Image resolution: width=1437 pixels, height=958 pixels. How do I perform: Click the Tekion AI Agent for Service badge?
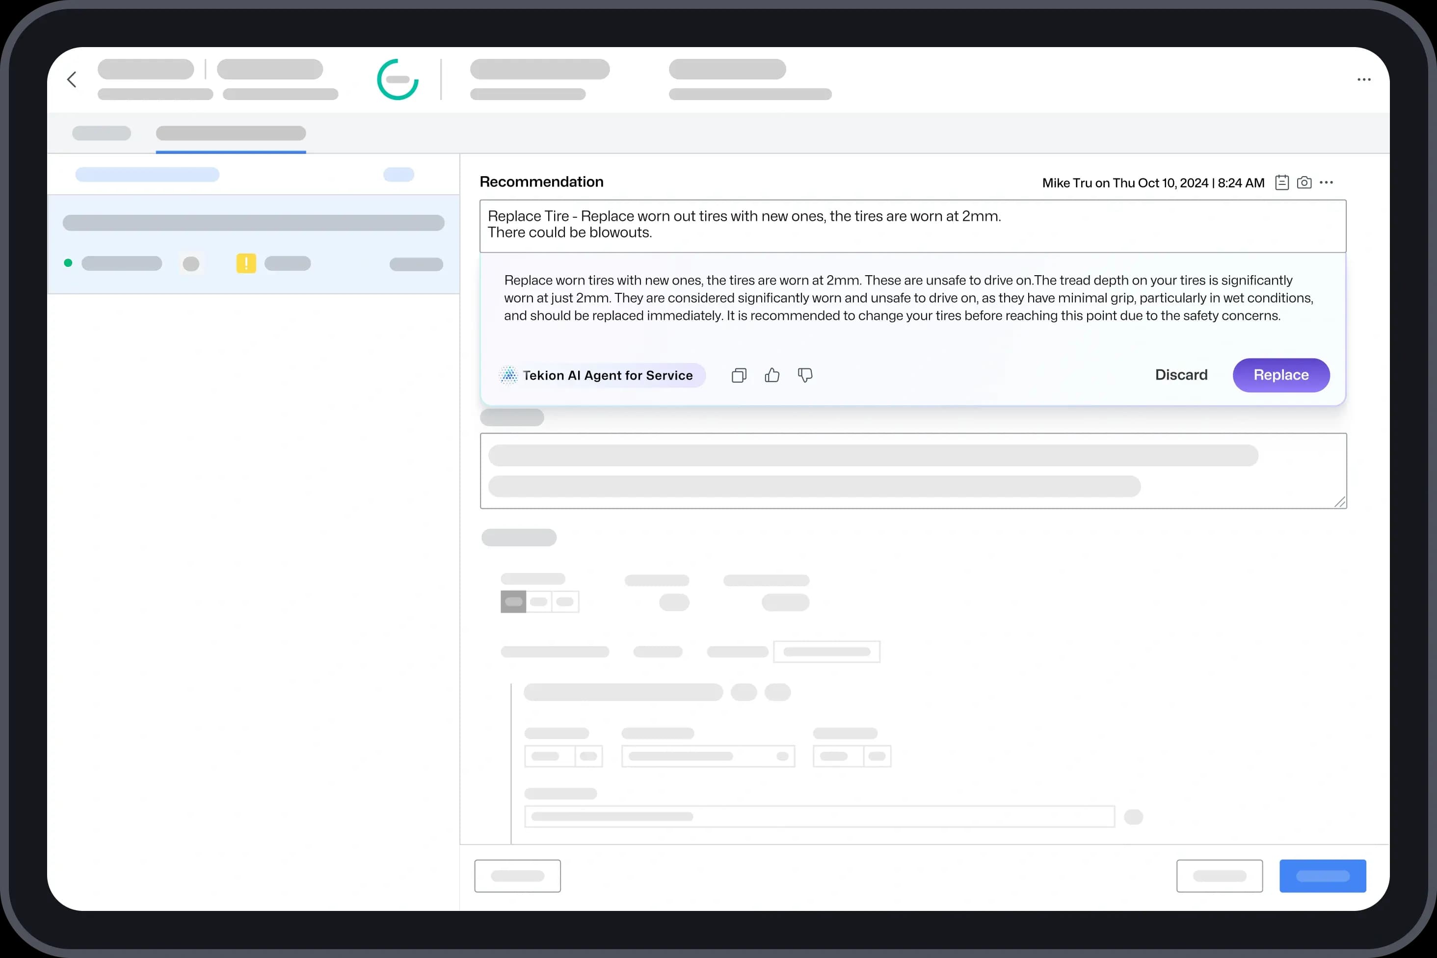[602, 375]
